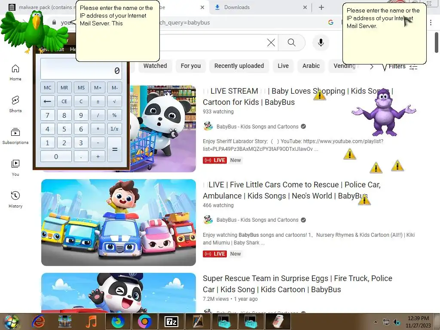Image resolution: width=440 pixels, height=330 pixels.
Task: Click the plus key in Calculator
Action: pyautogui.click(x=98, y=156)
